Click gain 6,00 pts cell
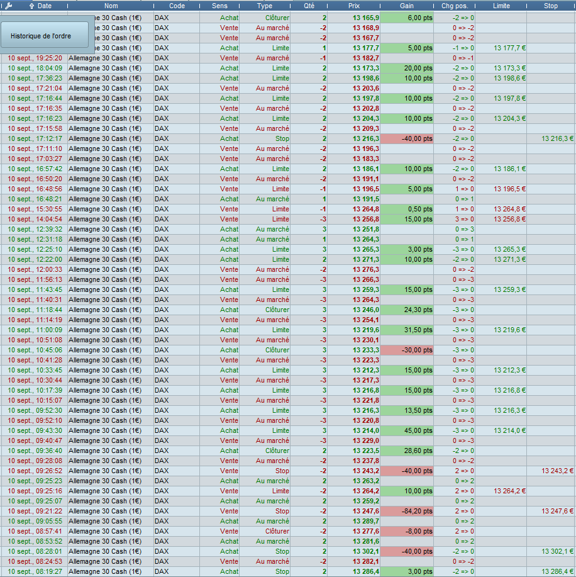The height and width of the screenshot is (577, 576). pyautogui.click(x=407, y=18)
